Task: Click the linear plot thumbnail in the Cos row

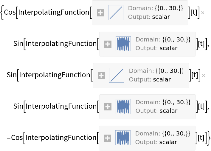Action: click(x=116, y=13)
